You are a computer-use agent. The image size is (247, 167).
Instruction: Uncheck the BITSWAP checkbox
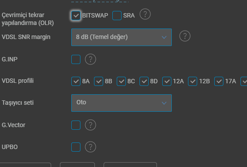click(76, 16)
